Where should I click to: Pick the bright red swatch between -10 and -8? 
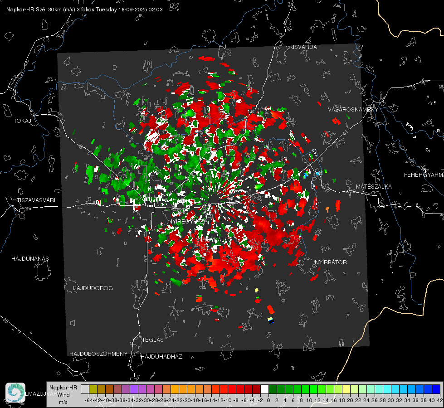click(232, 389)
